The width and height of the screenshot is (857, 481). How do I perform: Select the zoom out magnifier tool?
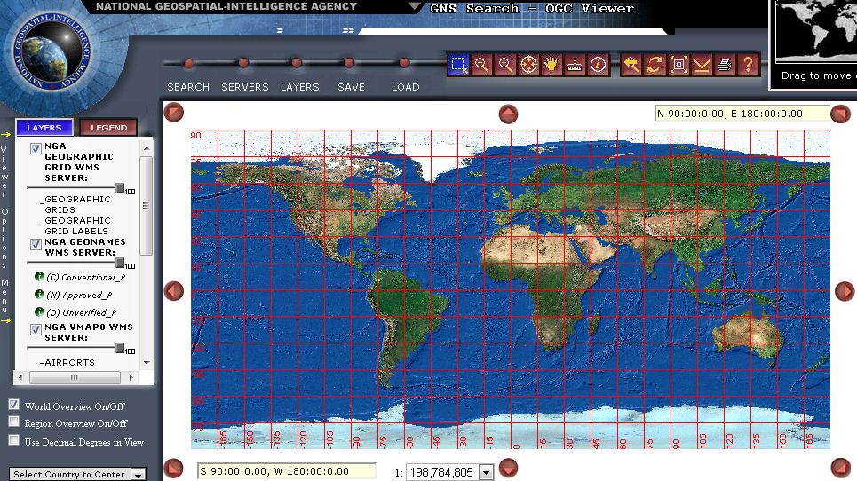tap(505, 65)
